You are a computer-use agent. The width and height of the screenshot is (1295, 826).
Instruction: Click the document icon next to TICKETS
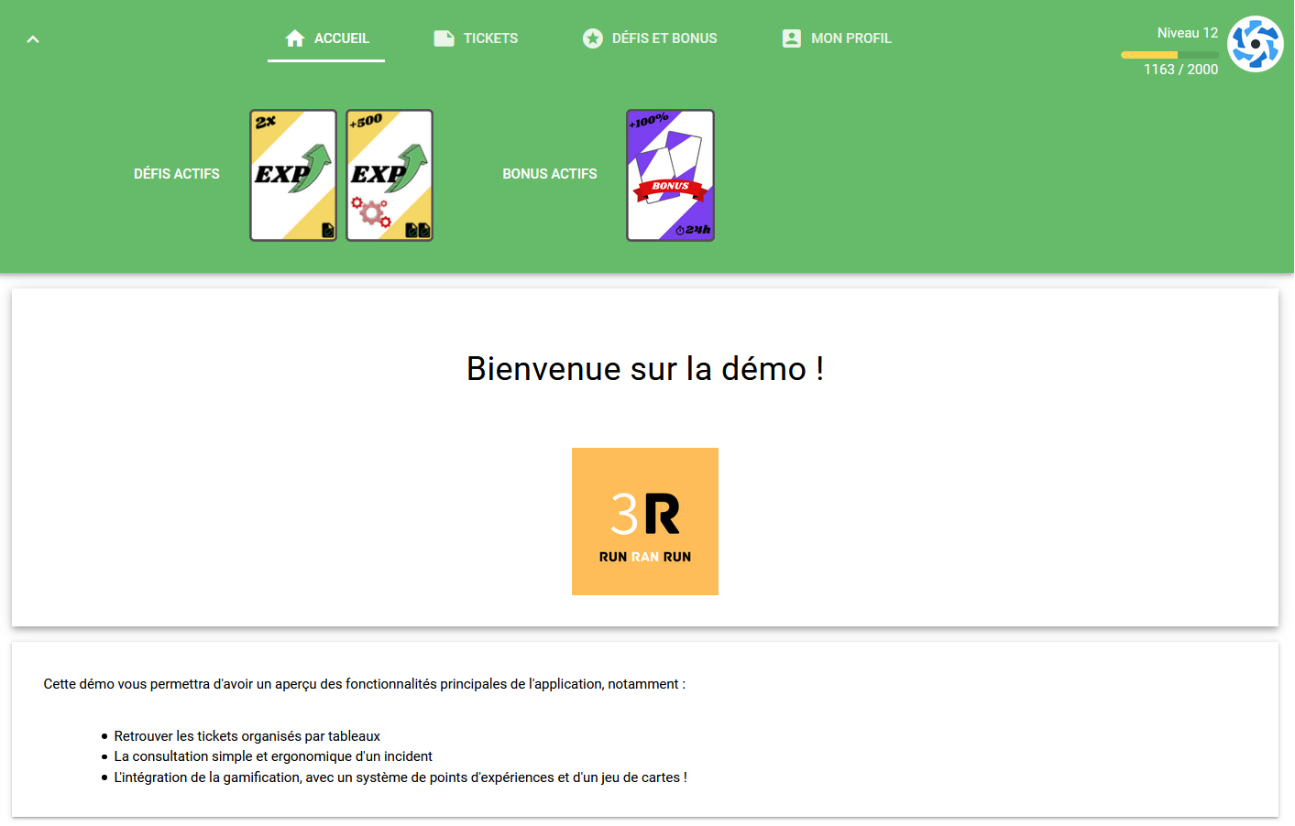(444, 38)
